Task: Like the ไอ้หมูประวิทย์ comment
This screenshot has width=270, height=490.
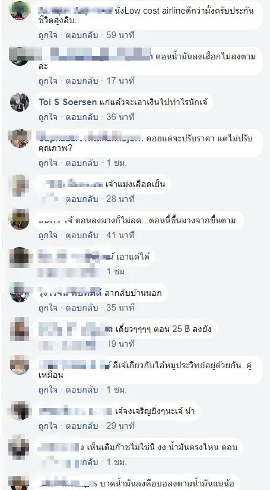Action: click(47, 390)
